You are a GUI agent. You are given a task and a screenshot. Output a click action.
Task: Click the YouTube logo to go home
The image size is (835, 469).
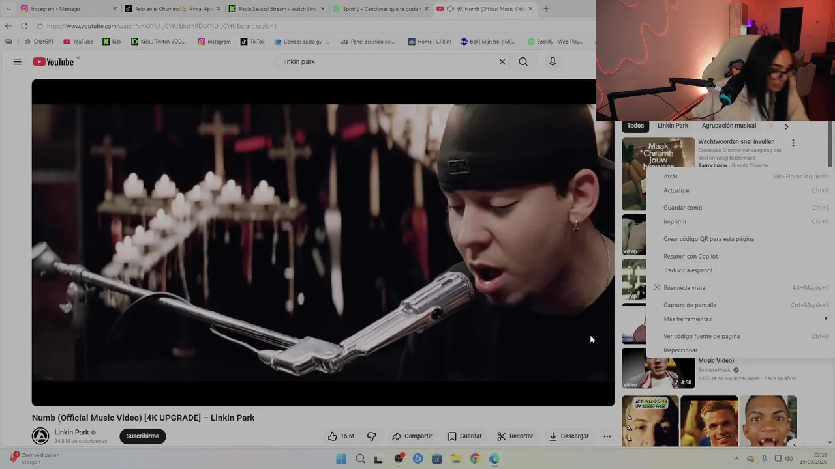pyautogui.click(x=53, y=62)
